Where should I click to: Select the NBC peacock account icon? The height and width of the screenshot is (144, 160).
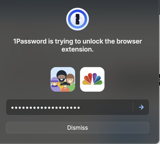pos(92,79)
